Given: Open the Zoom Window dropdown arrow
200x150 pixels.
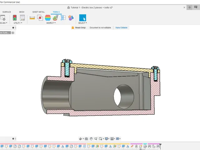Looking at the screenshot, I should (103, 139).
